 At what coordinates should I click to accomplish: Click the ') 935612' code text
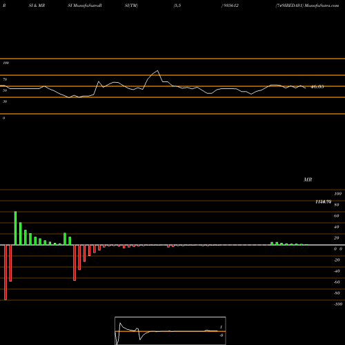[230, 6]
